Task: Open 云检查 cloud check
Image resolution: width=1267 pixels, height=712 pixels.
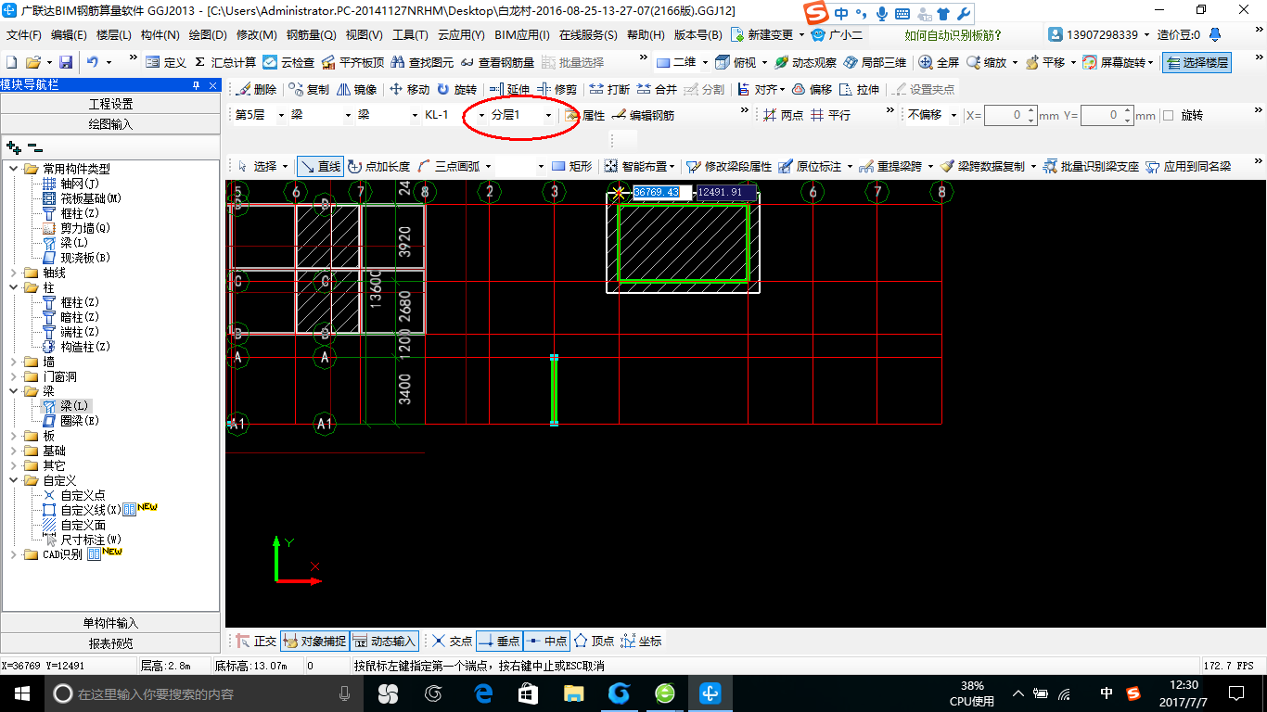Action: coord(288,62)
